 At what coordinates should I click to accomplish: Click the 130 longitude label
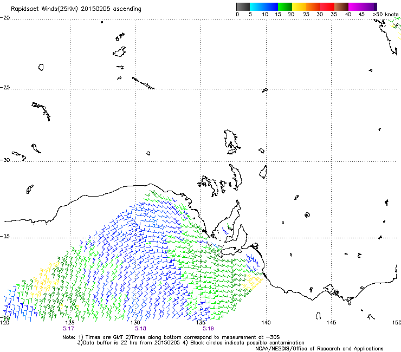(x=135, y=323)
